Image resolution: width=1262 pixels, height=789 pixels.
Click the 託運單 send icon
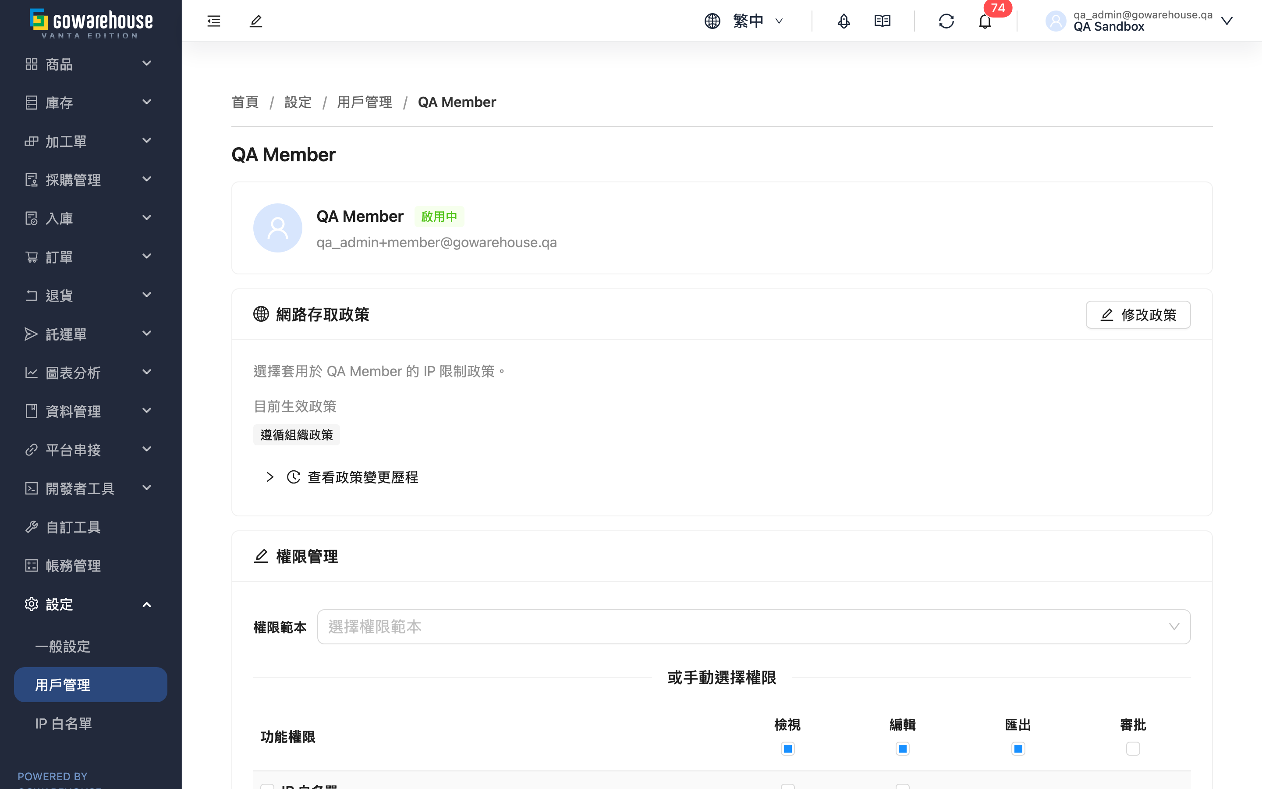coord(31,334)
